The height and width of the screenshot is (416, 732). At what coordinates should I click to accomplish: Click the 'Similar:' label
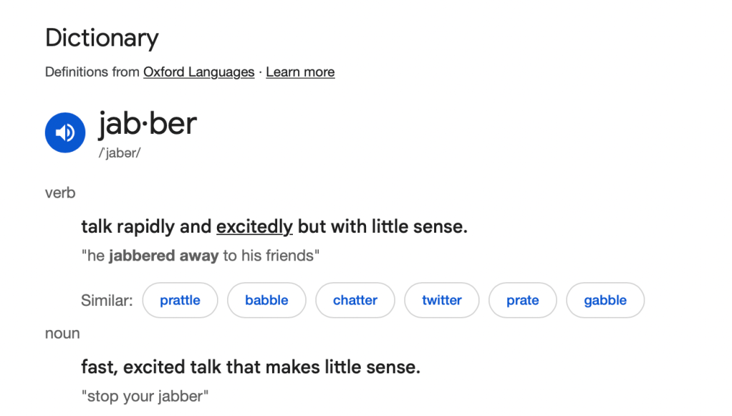point(107,301)
